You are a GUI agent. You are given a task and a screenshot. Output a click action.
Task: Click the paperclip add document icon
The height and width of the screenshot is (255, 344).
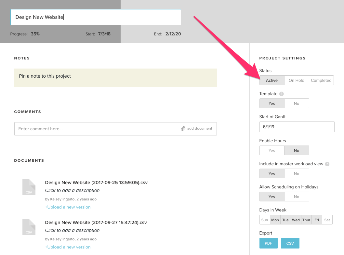tap(183, 129)
